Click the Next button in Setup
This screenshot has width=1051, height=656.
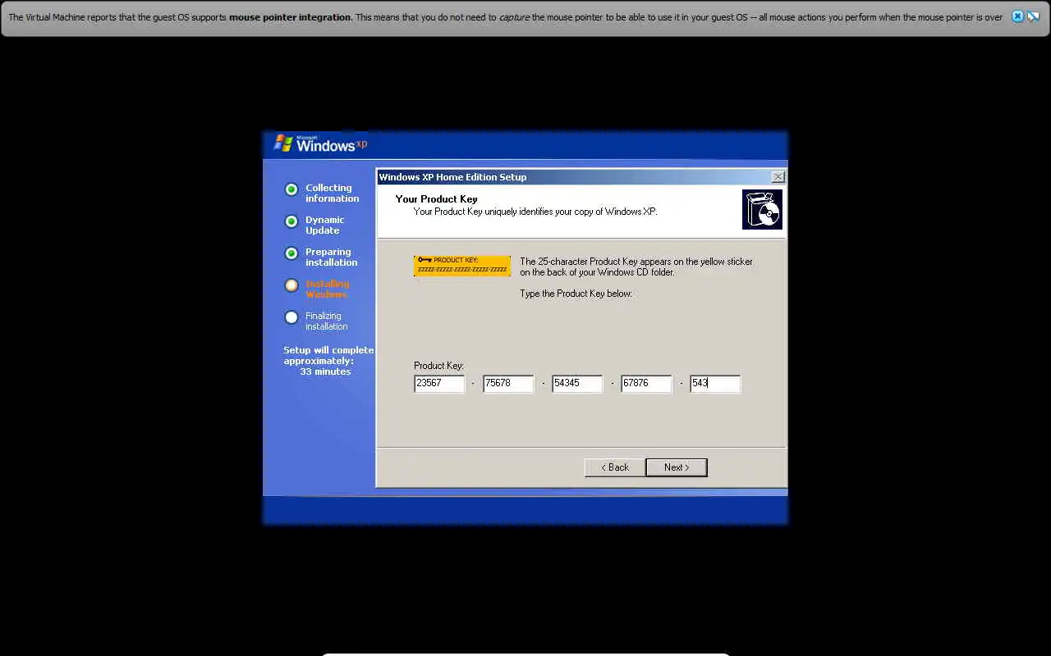coord(676,467)
